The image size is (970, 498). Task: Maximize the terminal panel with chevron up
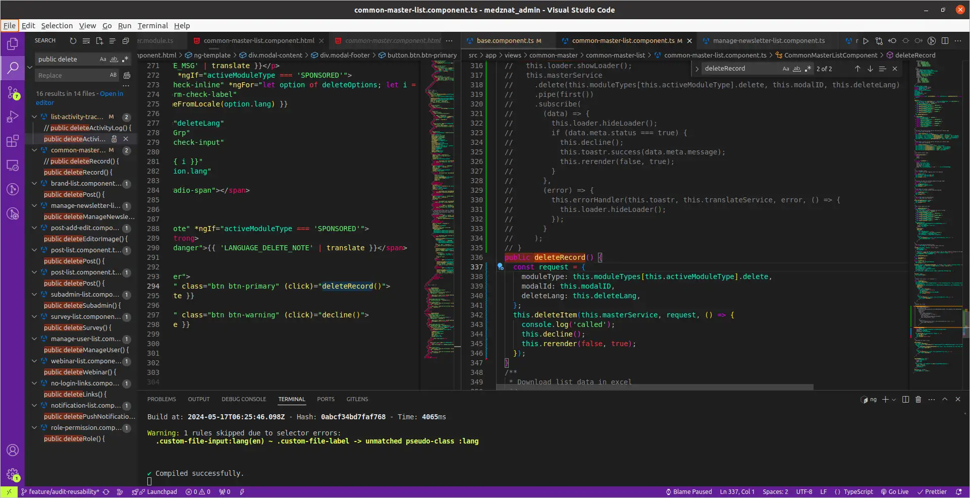[945, 399]
